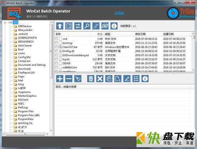The image size is (197, 149).
Task: Click the broom clear-list icon
Action: pos(78,79)
